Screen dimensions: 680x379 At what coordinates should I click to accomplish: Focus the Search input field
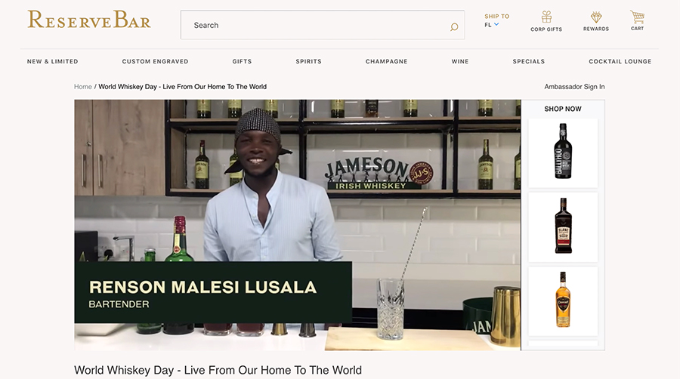[322, 25]
